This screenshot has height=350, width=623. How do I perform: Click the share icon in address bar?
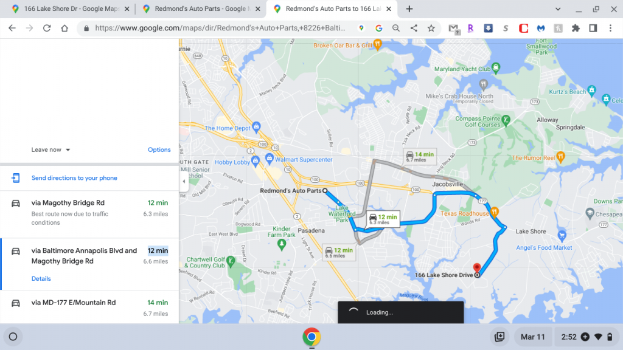(414, 28)
